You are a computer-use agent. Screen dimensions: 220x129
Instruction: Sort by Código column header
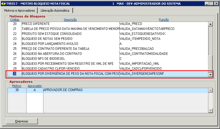tap(15, 20)
